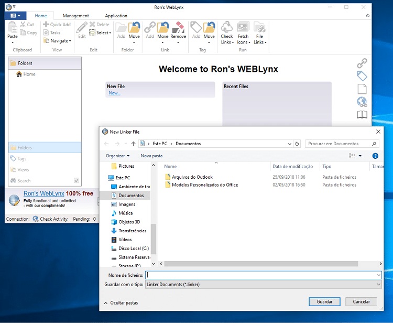This screenshot has width=393, height=326.
Task: Click Este PC in the breadcrumb path
Action: tap(160, 144)
